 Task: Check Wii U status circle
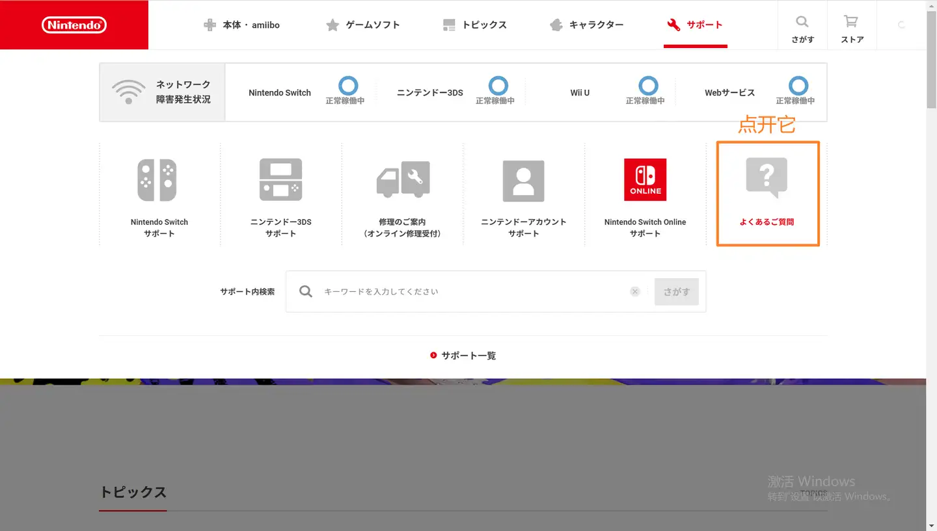(648, 86)
